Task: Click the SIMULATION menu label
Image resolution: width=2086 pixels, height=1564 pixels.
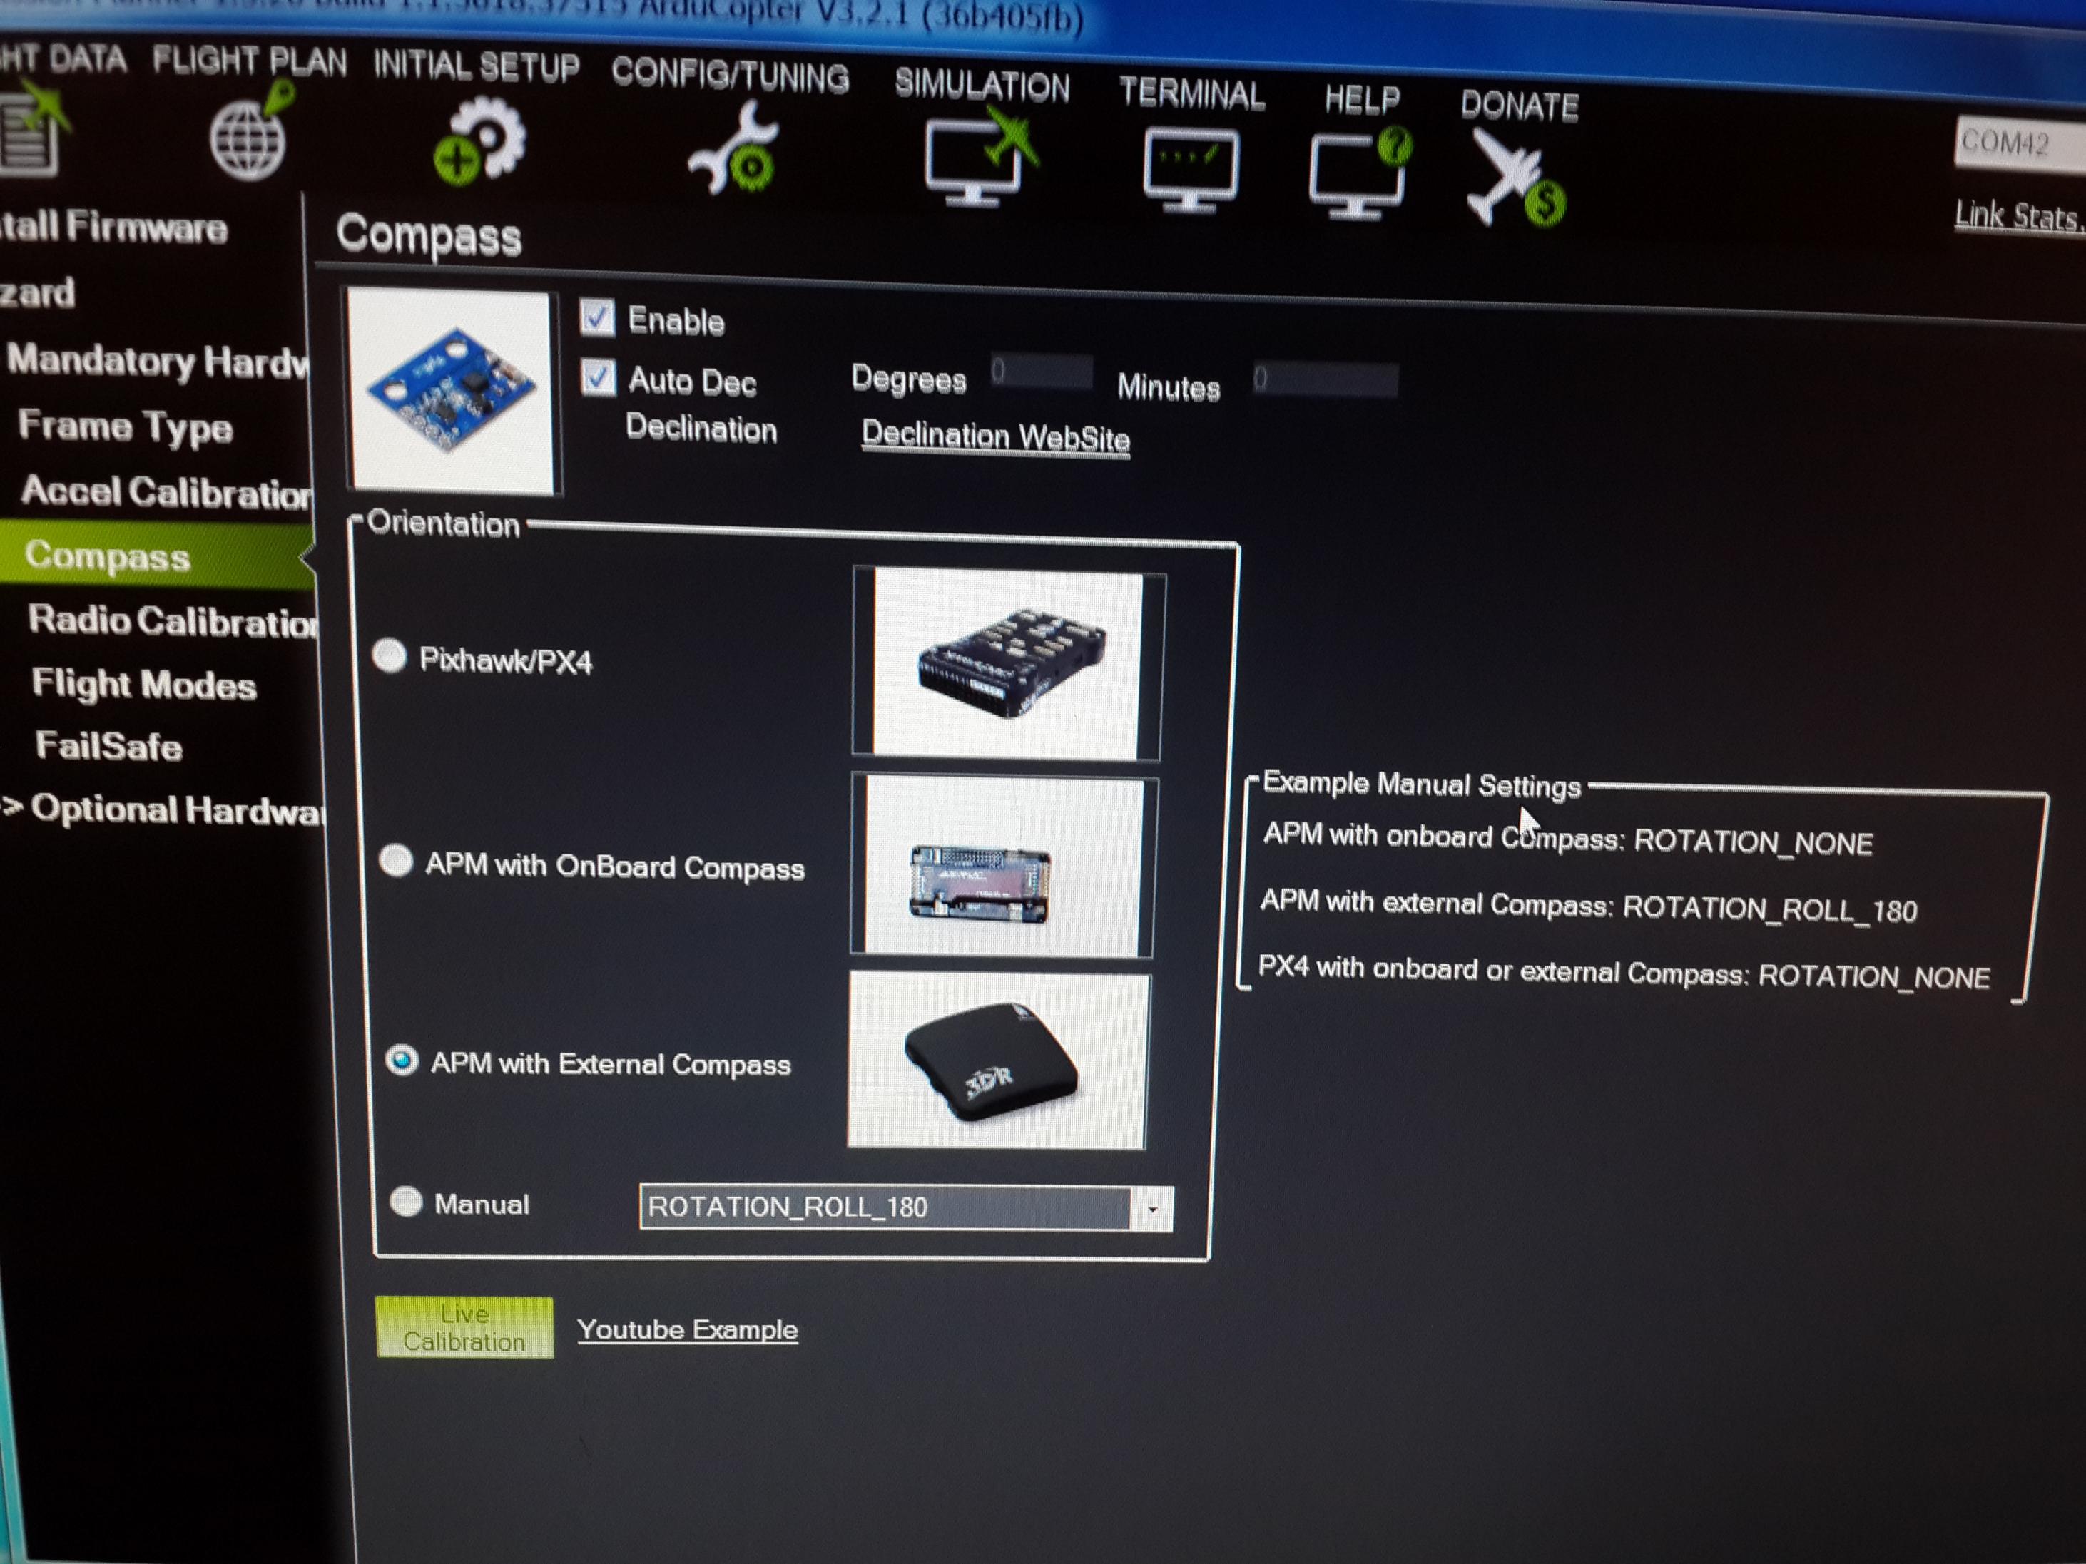Action: pyautogui.click(x=982, y=86)
